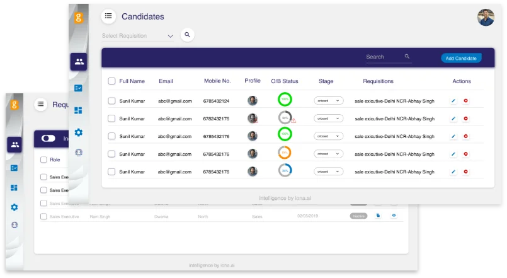Open the dashboard tiles icon in front sidebar
The width and height of the screenshot is (507, 278).
[x=78, y=110]
